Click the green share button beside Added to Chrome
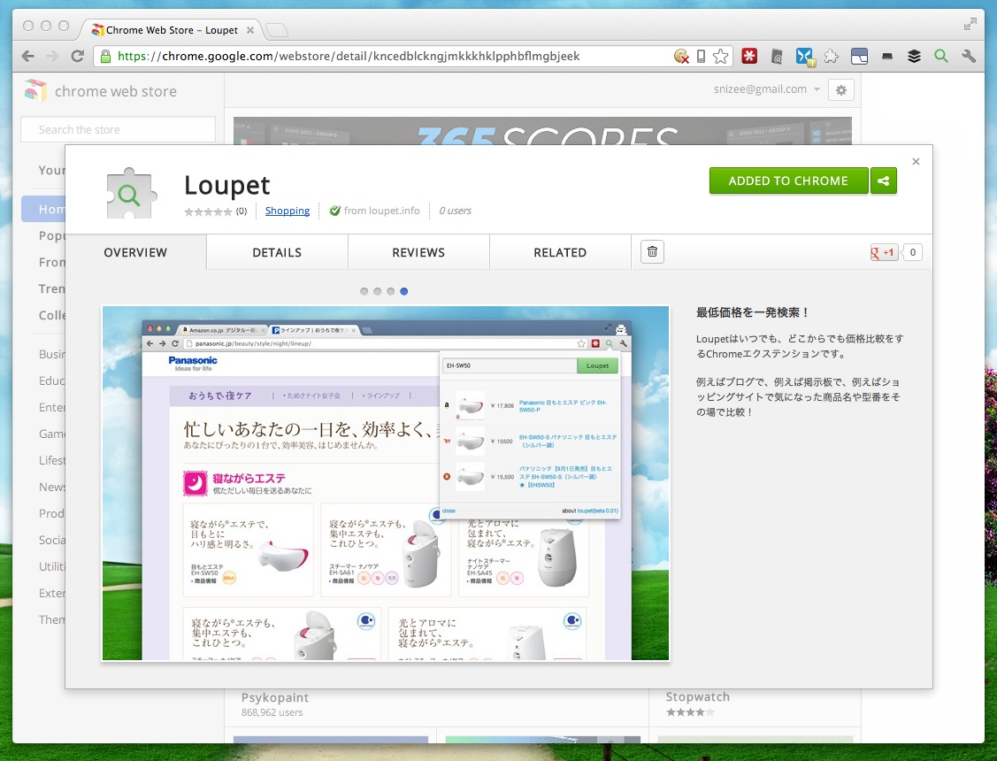 click(x=883, y=181)
